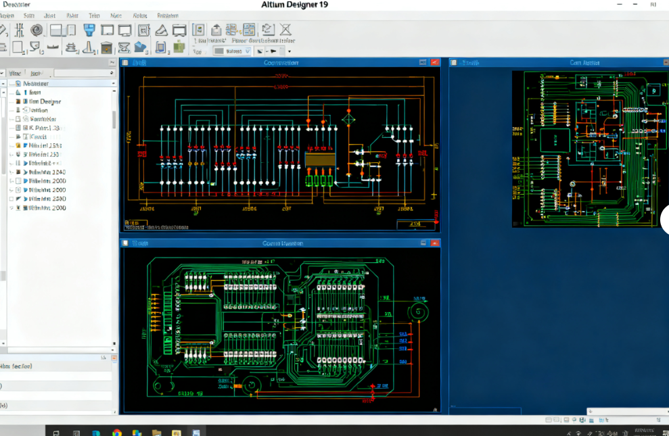
Task: Expand the small arrow at toolbar row end
Action: coord(290,51)
